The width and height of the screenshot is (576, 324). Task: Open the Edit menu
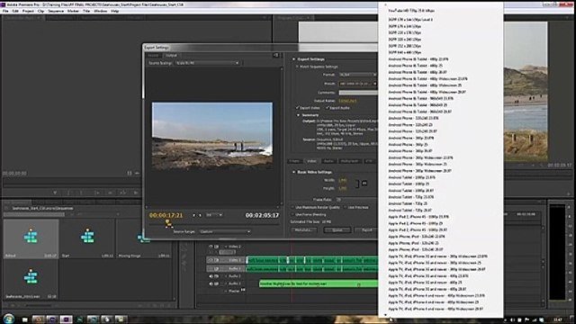click(x=15, y=11)
